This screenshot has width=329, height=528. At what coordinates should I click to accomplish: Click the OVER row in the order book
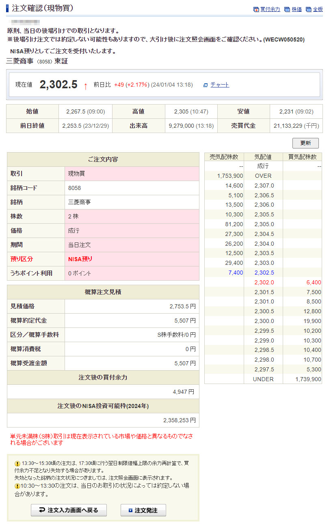pyautogui.click(x=263, y=176)
